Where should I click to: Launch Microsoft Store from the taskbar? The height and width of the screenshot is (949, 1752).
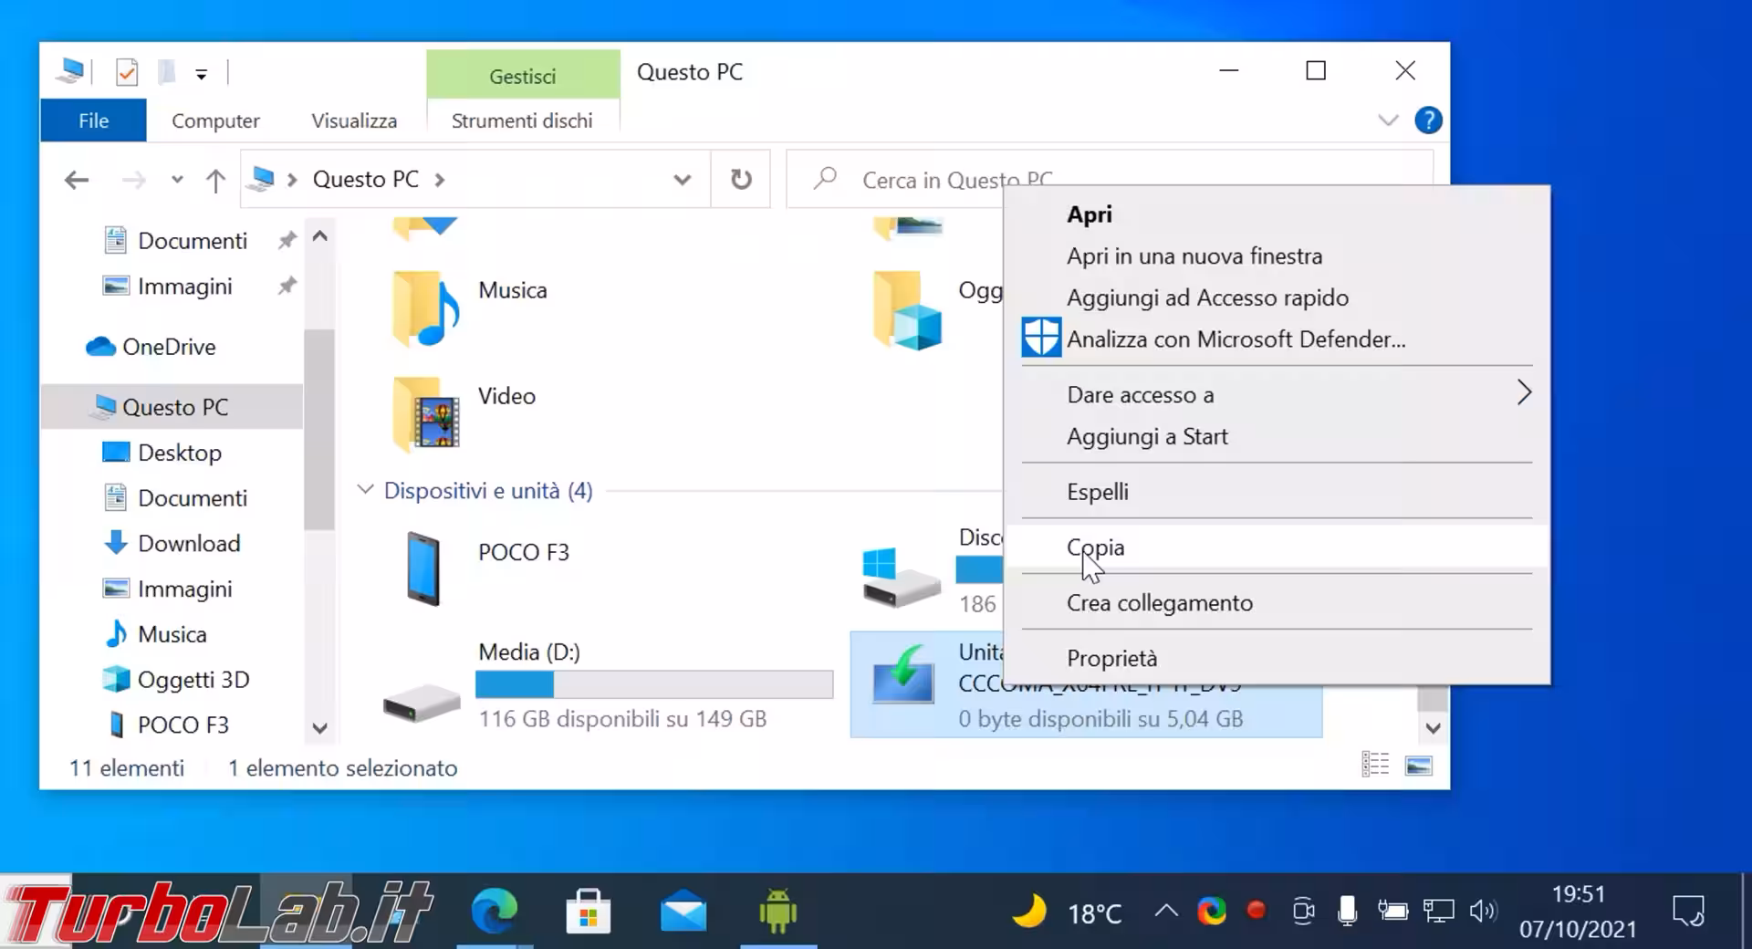click(589, 912)
